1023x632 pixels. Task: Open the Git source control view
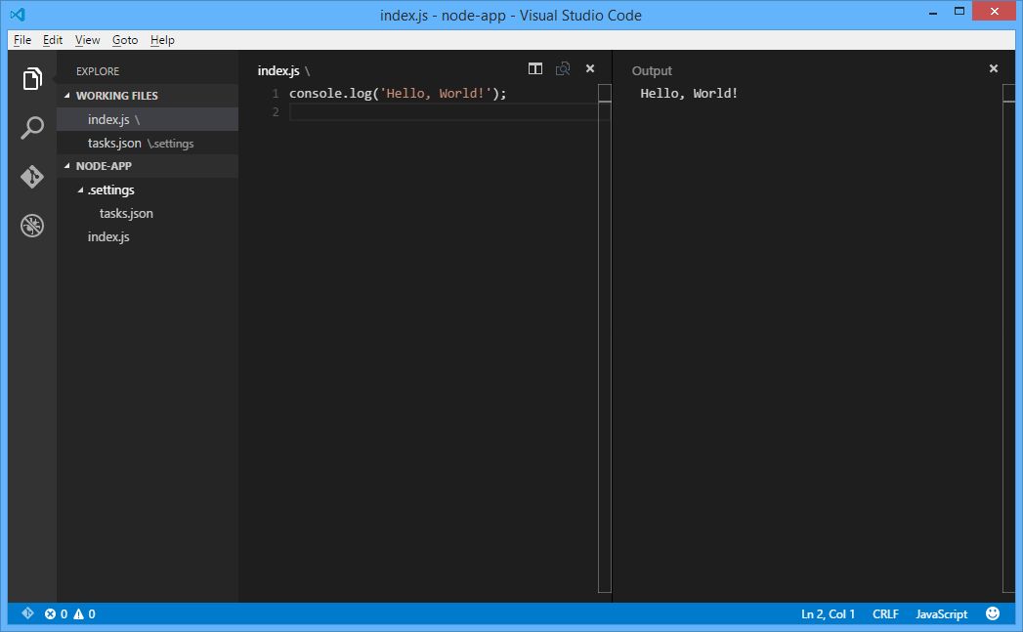[x=32, y=177]
